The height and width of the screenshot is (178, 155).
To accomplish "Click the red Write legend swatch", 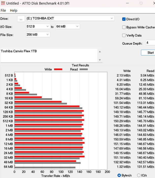I will click(x=58, y=69).
